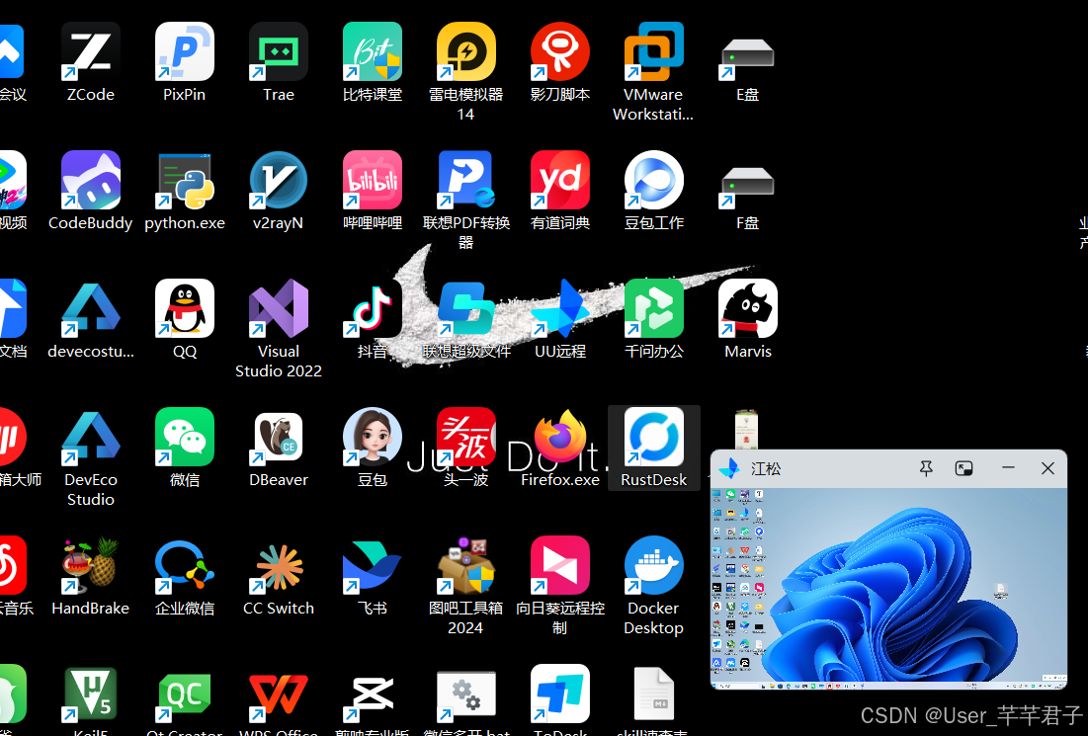This screenshot has height=736, width=1088.
Task: Click the QQ penguin icon
Action: [x=185, y=308]
